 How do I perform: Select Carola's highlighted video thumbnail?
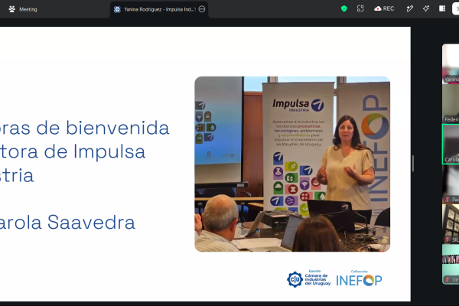[451, 144]
